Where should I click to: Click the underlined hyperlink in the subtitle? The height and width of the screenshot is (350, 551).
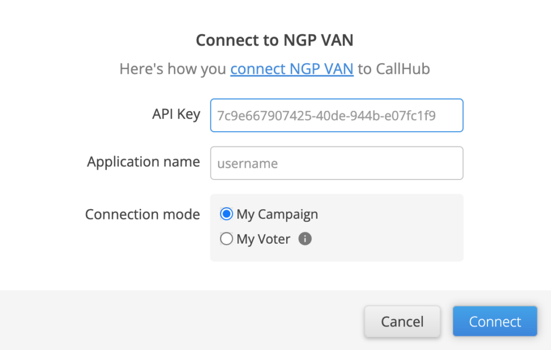tap(291, 69)
